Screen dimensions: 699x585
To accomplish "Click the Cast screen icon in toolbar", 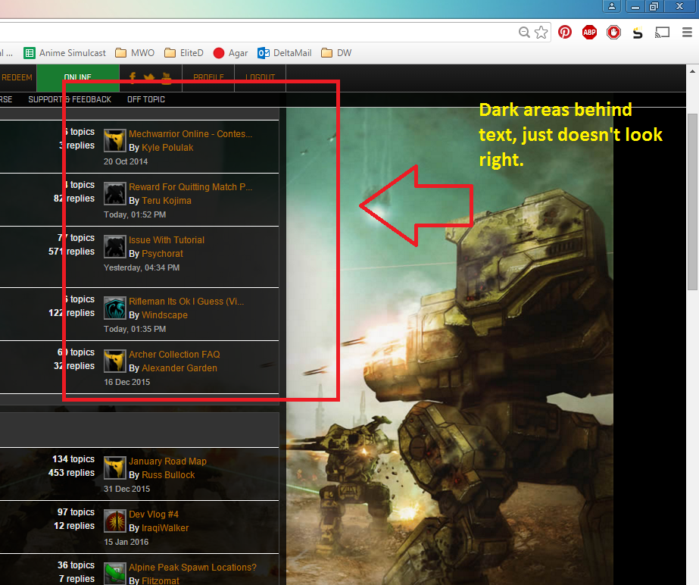I will (662, 32).
